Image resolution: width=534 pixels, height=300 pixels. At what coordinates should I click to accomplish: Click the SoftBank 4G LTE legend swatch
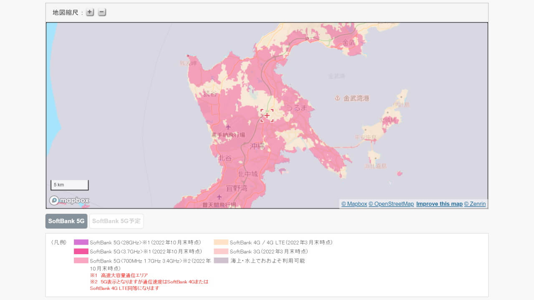(221, 242)
